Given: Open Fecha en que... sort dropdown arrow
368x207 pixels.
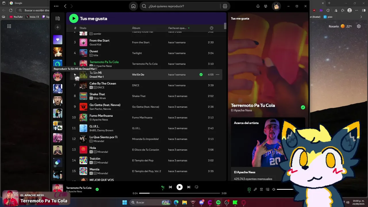Looking at the screenshot, I should [189, 28].
